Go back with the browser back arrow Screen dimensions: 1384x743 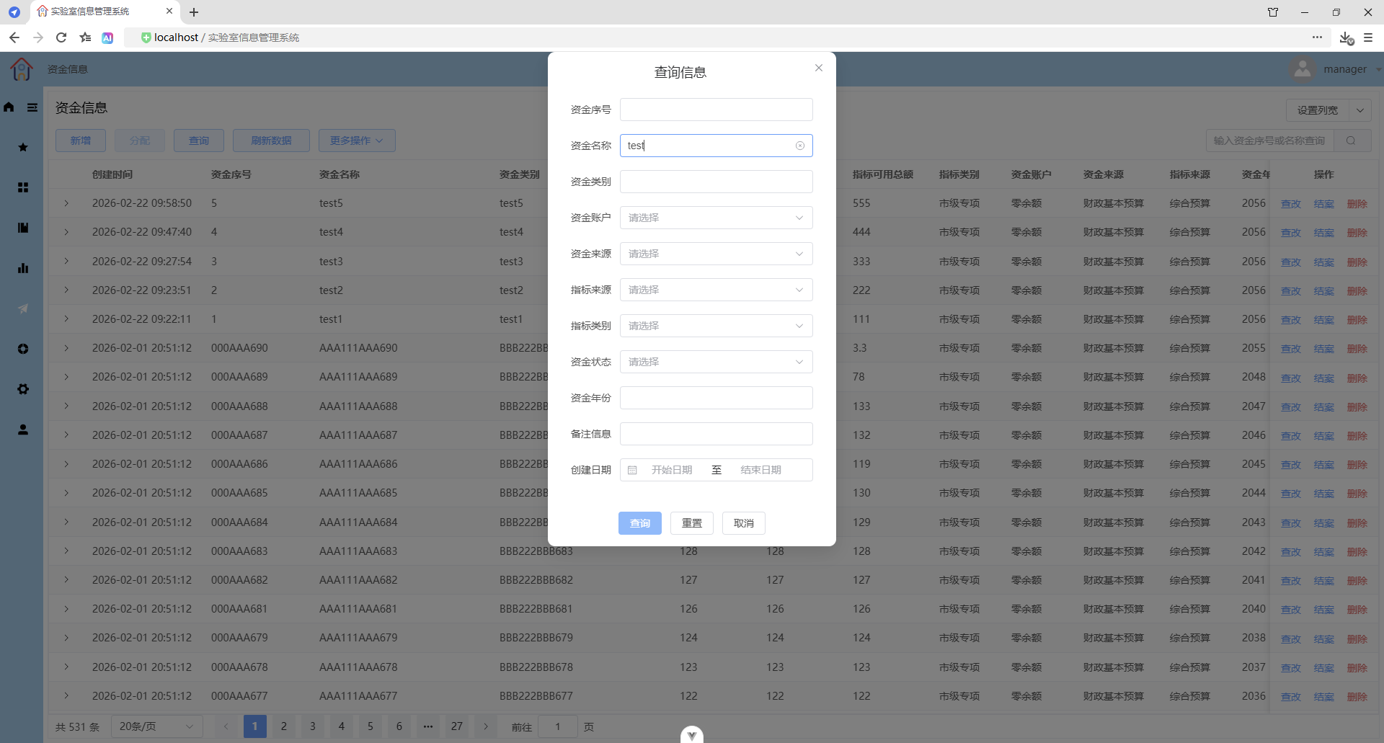[14, 37]
